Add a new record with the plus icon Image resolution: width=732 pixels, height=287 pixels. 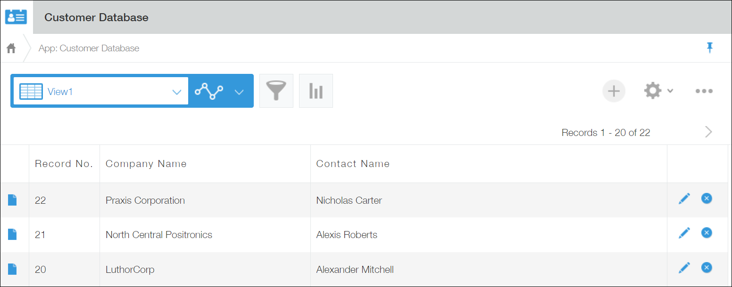614,91
